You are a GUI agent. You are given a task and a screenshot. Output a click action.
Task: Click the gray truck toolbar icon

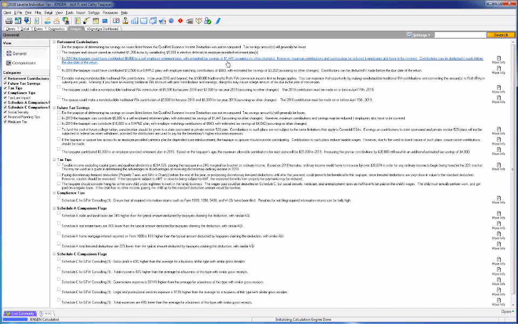pyautogui.click(x=189, y=21)
